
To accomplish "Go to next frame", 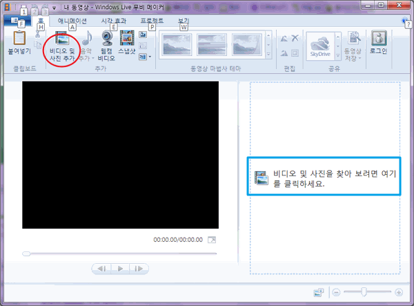I will (139, 269).
